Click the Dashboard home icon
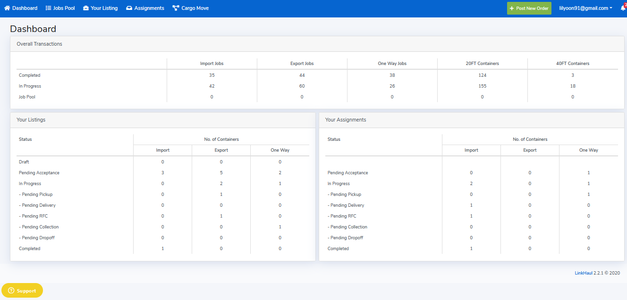Viewport: 627px width, 300px height. point(7,8)
